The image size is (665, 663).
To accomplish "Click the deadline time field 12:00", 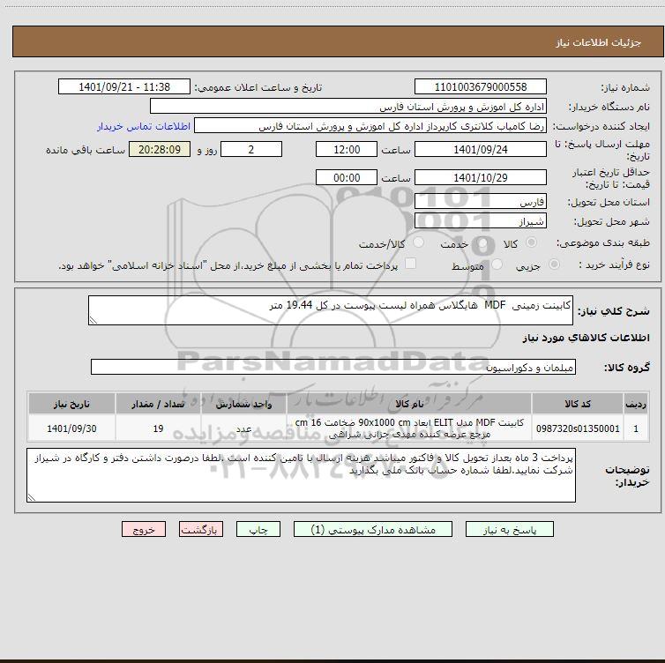I will click(347, 149).
